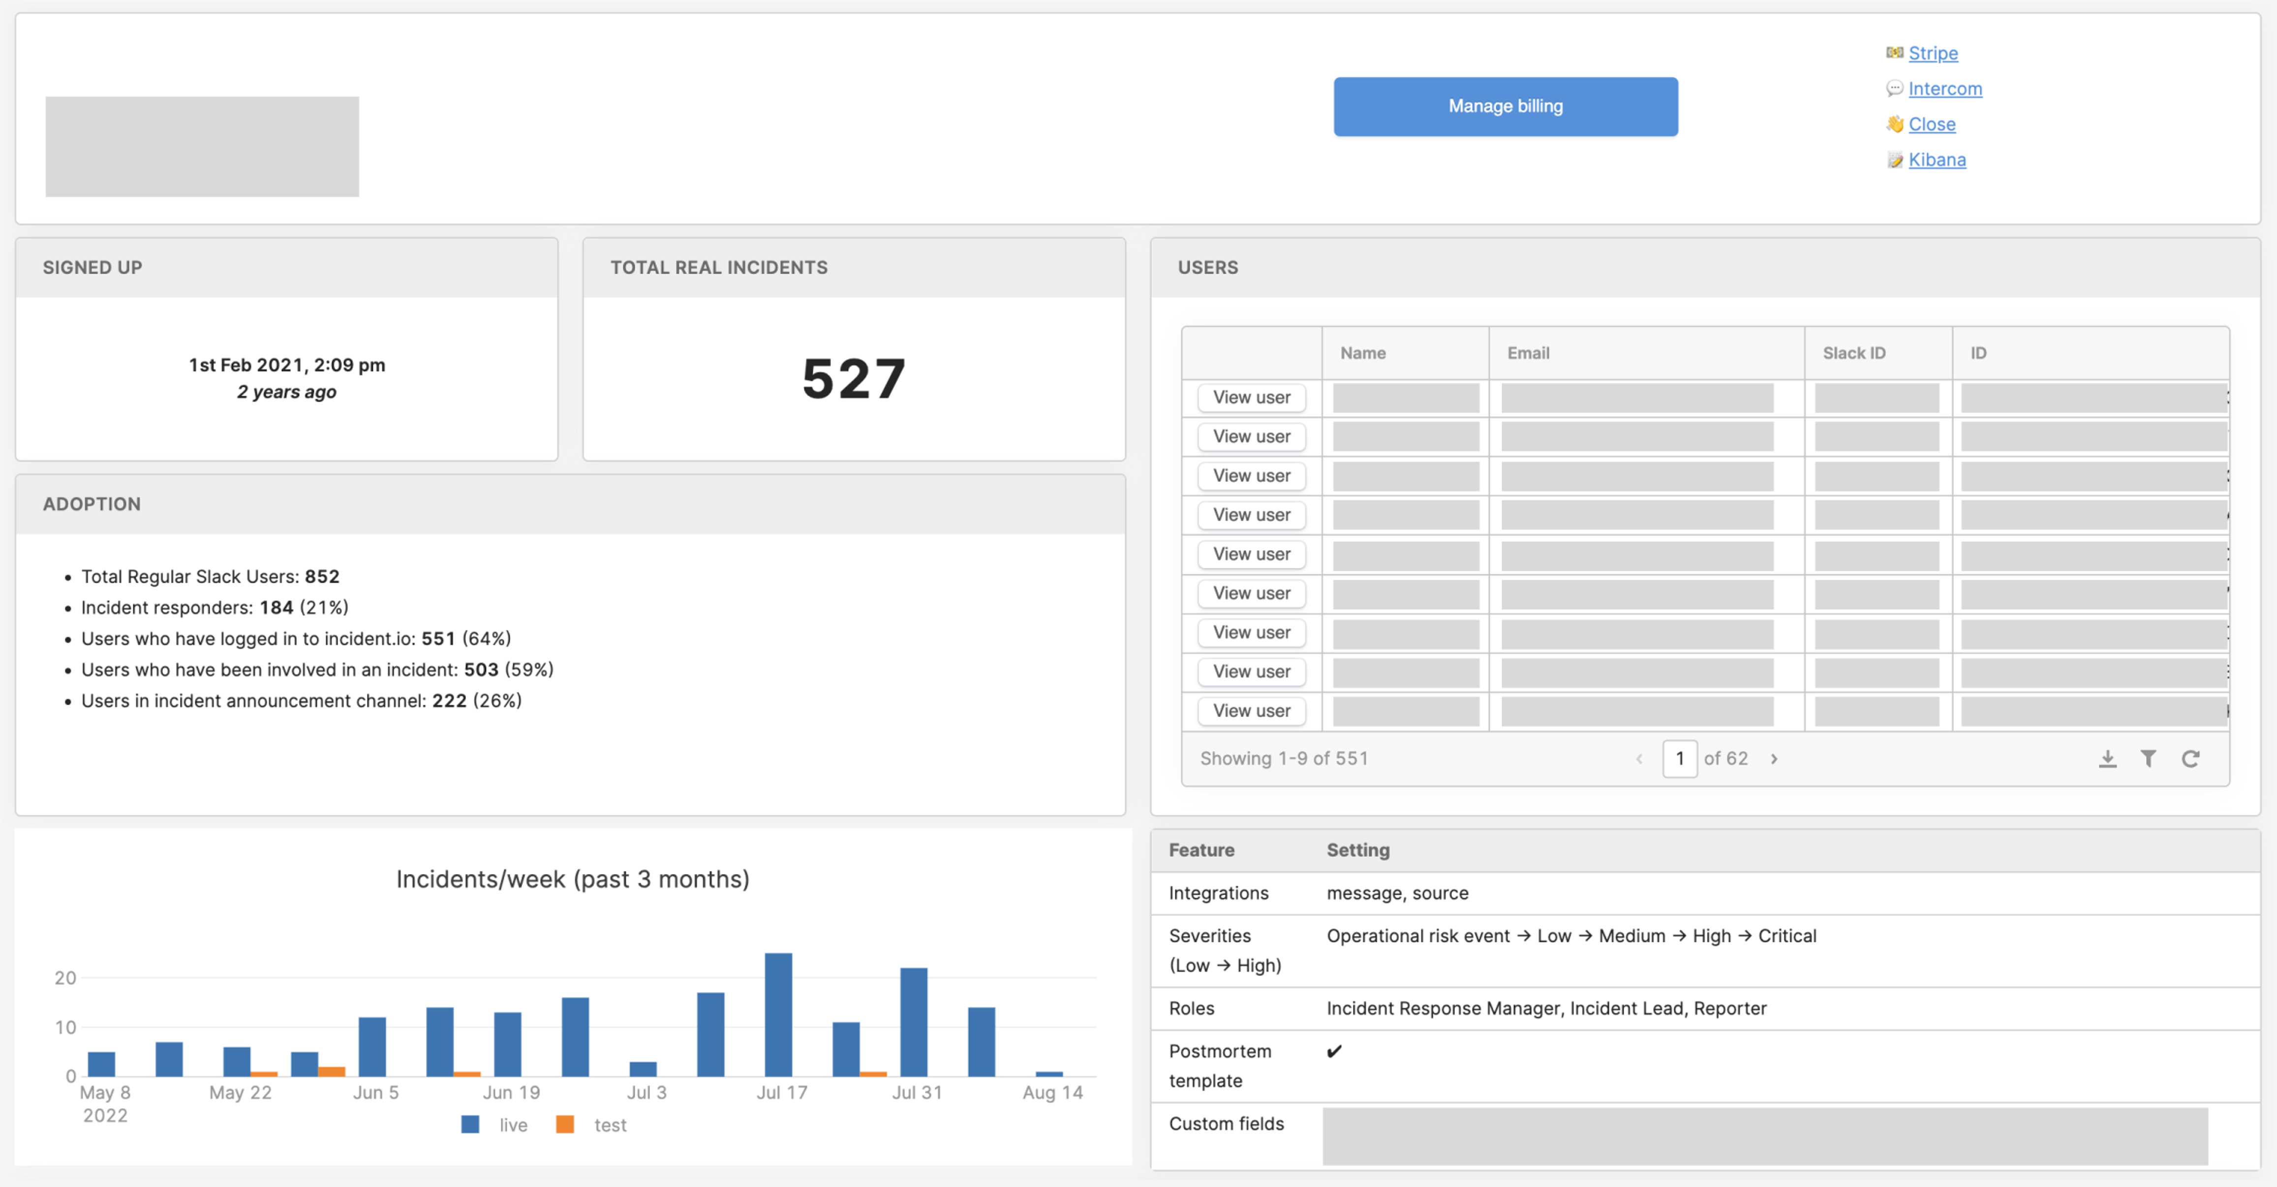Click the Manage billing button
Screen dimensions: 2277x1187
1505,106
